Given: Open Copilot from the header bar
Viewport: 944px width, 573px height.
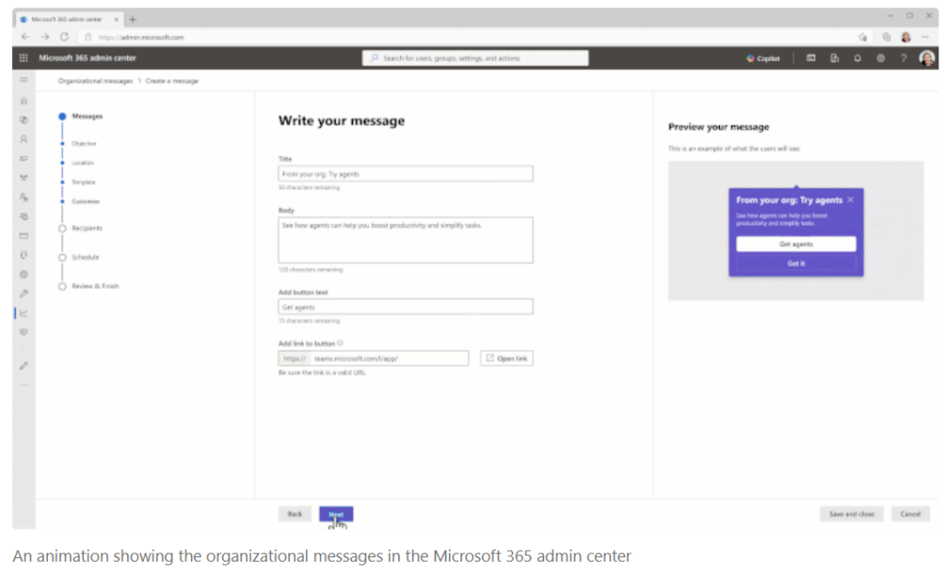Looking at the screenshot, I should tap(762, 58).
